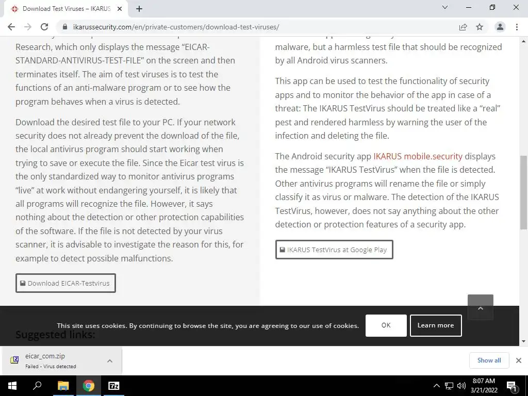Open the Chrome profile menu
The image size is (528, 396).
pos(500,27)
